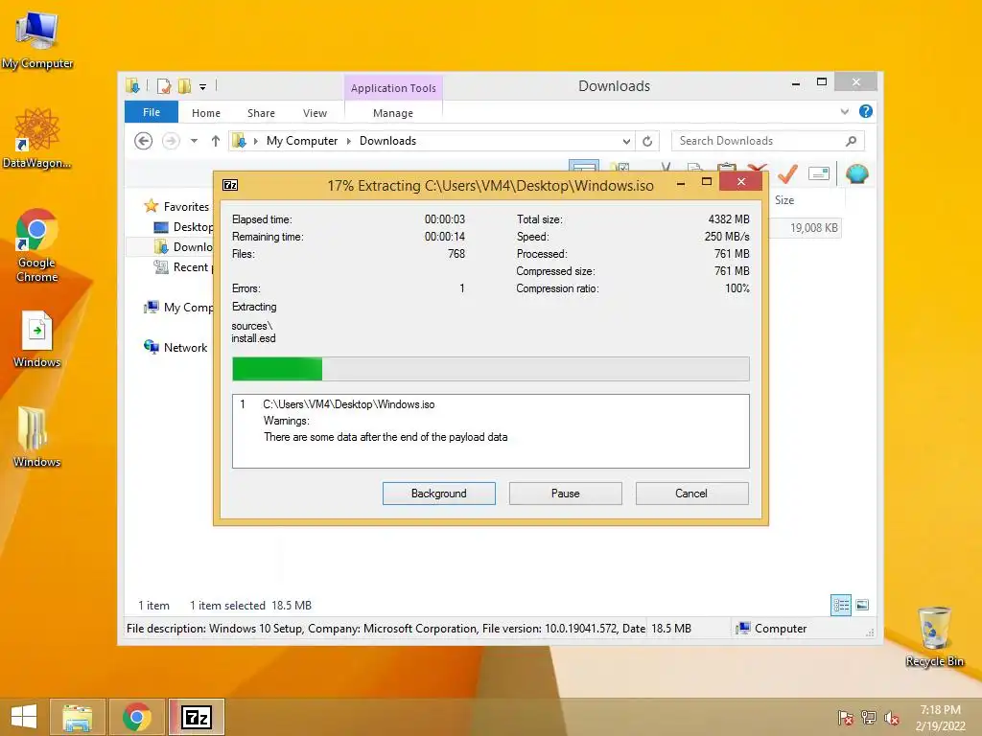Screen dimensions: 982x736
Task: Expand the root arrow in address bar
Action: [x=255, y=141]
